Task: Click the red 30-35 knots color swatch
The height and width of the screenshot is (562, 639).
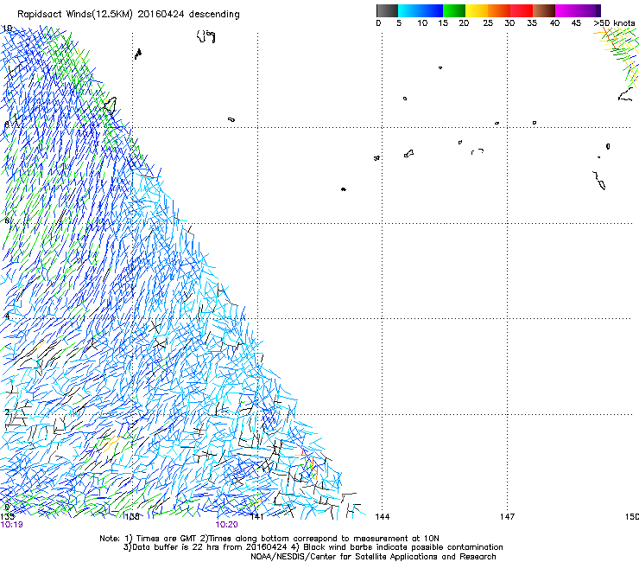Action: (x=522, y=10)
